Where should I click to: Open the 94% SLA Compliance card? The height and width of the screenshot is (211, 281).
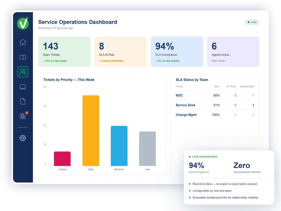(177, 52)
